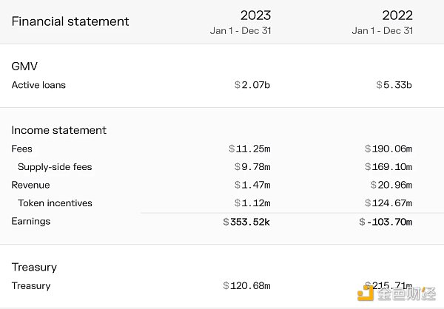Click the Fees row label

point(22,149)
